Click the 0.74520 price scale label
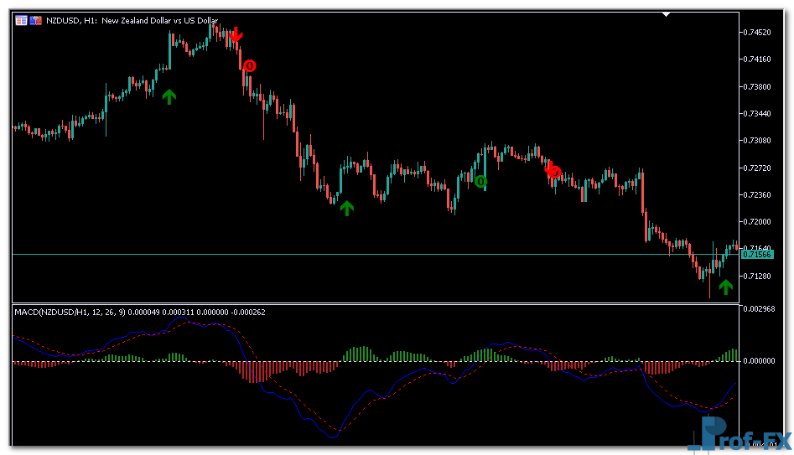The width and height of the screenshot is (794, 455). [x=758, y=33]
